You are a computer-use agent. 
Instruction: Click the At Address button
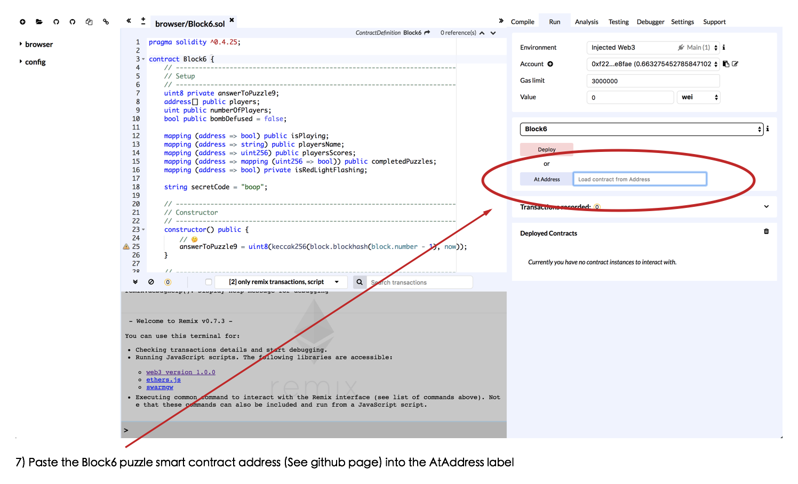pyautogui.click(x=547, y=179)
